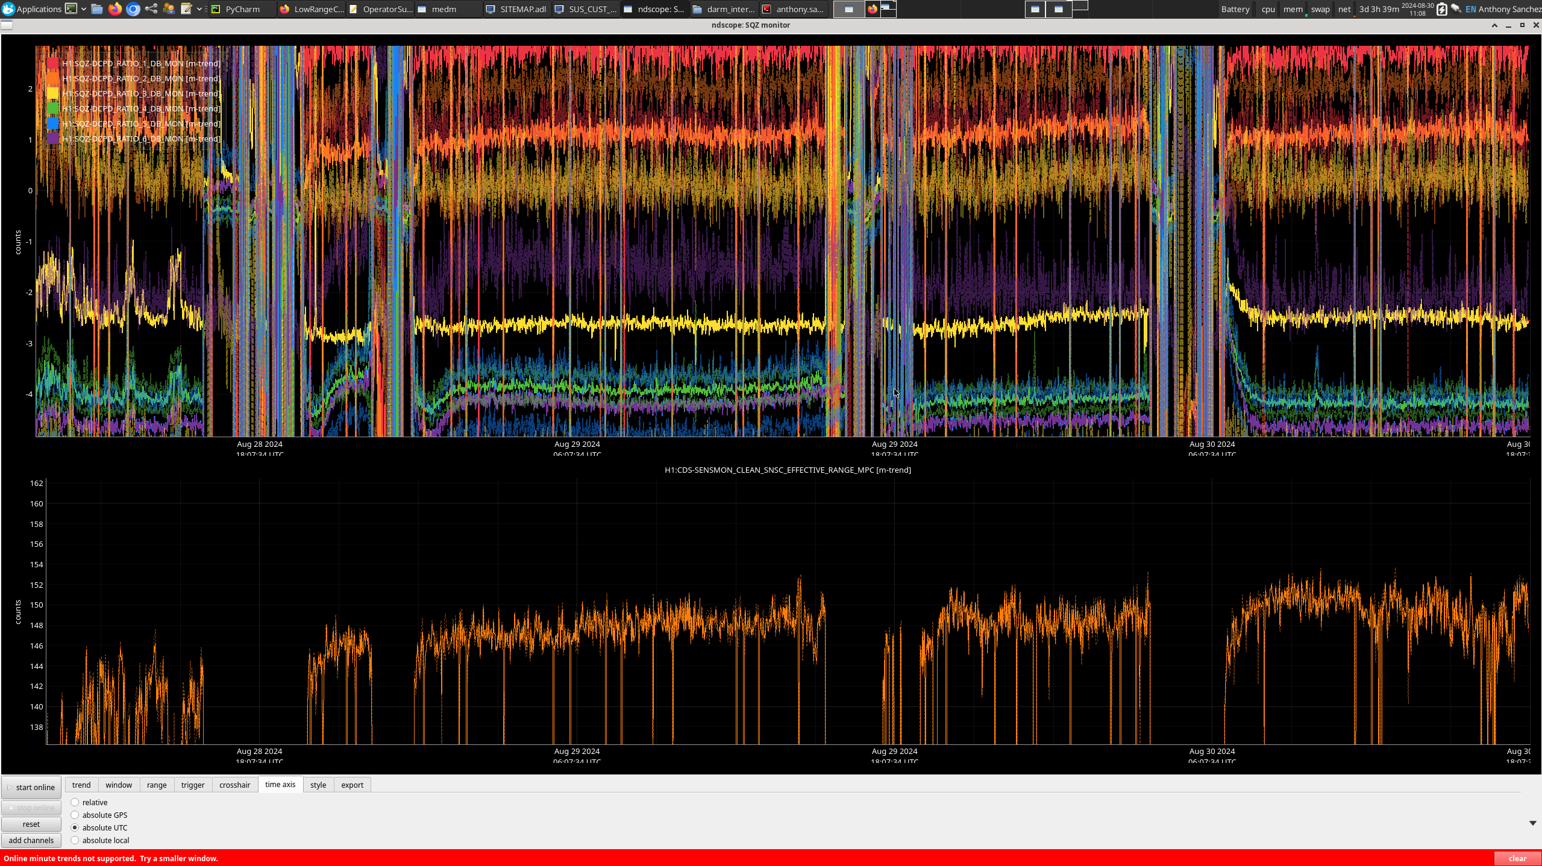1542x866 pixels.
Task: Switch to the anthony.sa... taskbar window
Action: pos(794,9)
